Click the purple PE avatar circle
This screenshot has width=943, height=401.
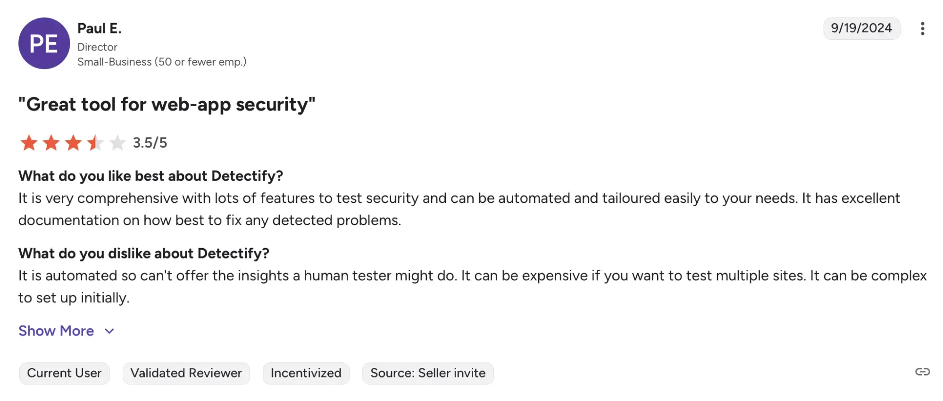[44, 43]
